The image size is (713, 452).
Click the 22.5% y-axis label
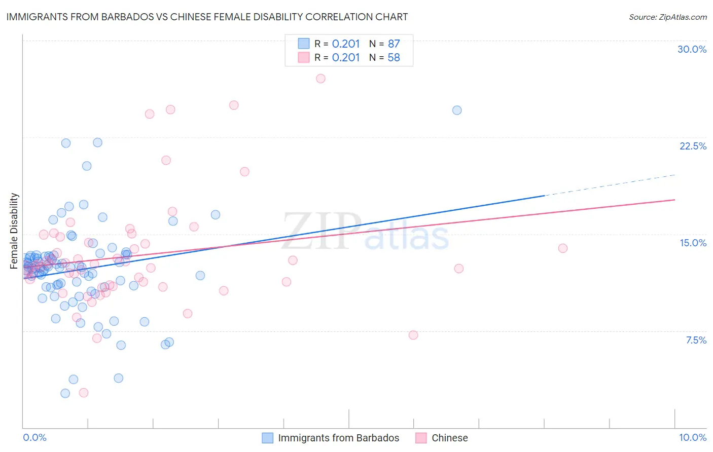(x=693, y=146)
